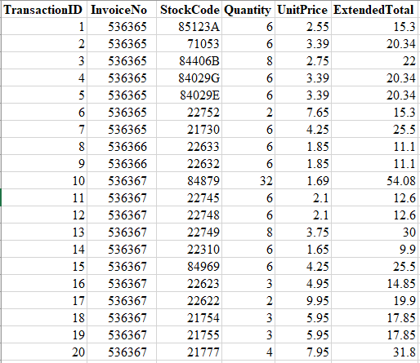Select UnitPrice cell 1.69
Screen dimensions: 420x363
(x=303, y=181)
